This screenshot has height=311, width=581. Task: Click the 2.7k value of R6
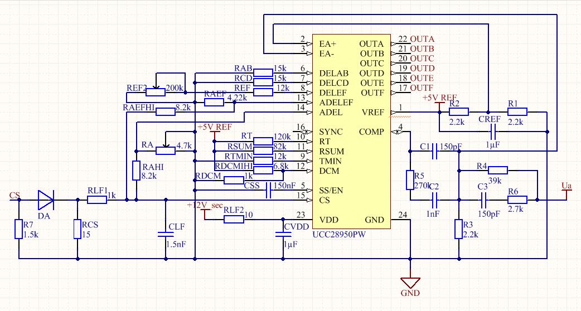515,209
